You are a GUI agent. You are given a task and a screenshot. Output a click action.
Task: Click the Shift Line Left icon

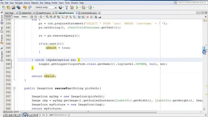79,17
